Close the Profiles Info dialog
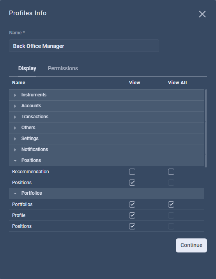 click(202, 14)
